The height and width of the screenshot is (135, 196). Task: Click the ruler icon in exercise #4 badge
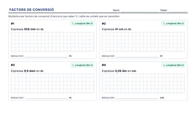coord(164,65)
